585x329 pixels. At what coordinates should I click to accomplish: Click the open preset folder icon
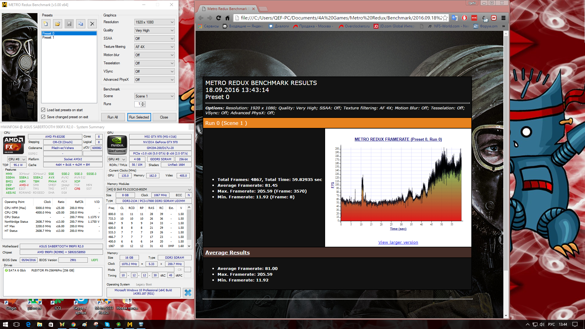point(57,24)
